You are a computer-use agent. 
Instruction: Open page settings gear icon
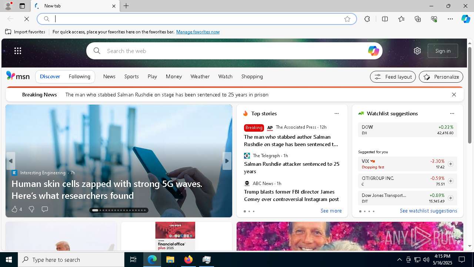pyautogui.click(x=417, y=51)
